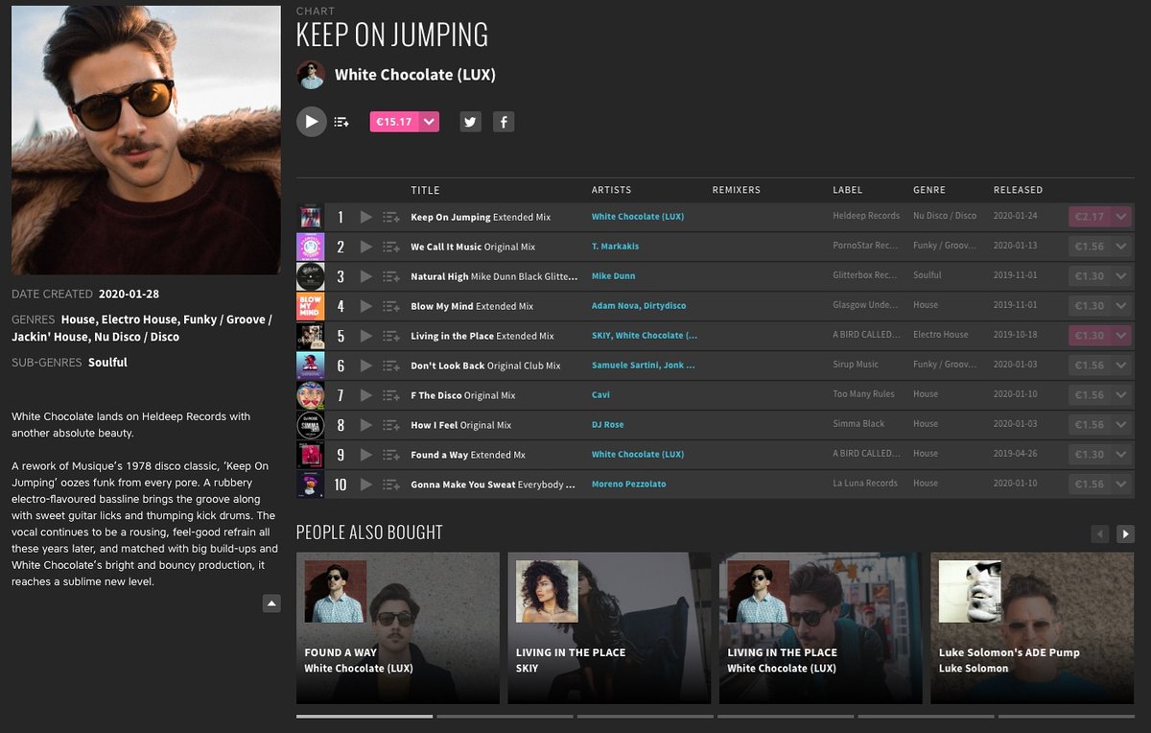Click the Soulful sub-genre
The width and height of the screenshot is (1151, 733).
pos(107,363)
